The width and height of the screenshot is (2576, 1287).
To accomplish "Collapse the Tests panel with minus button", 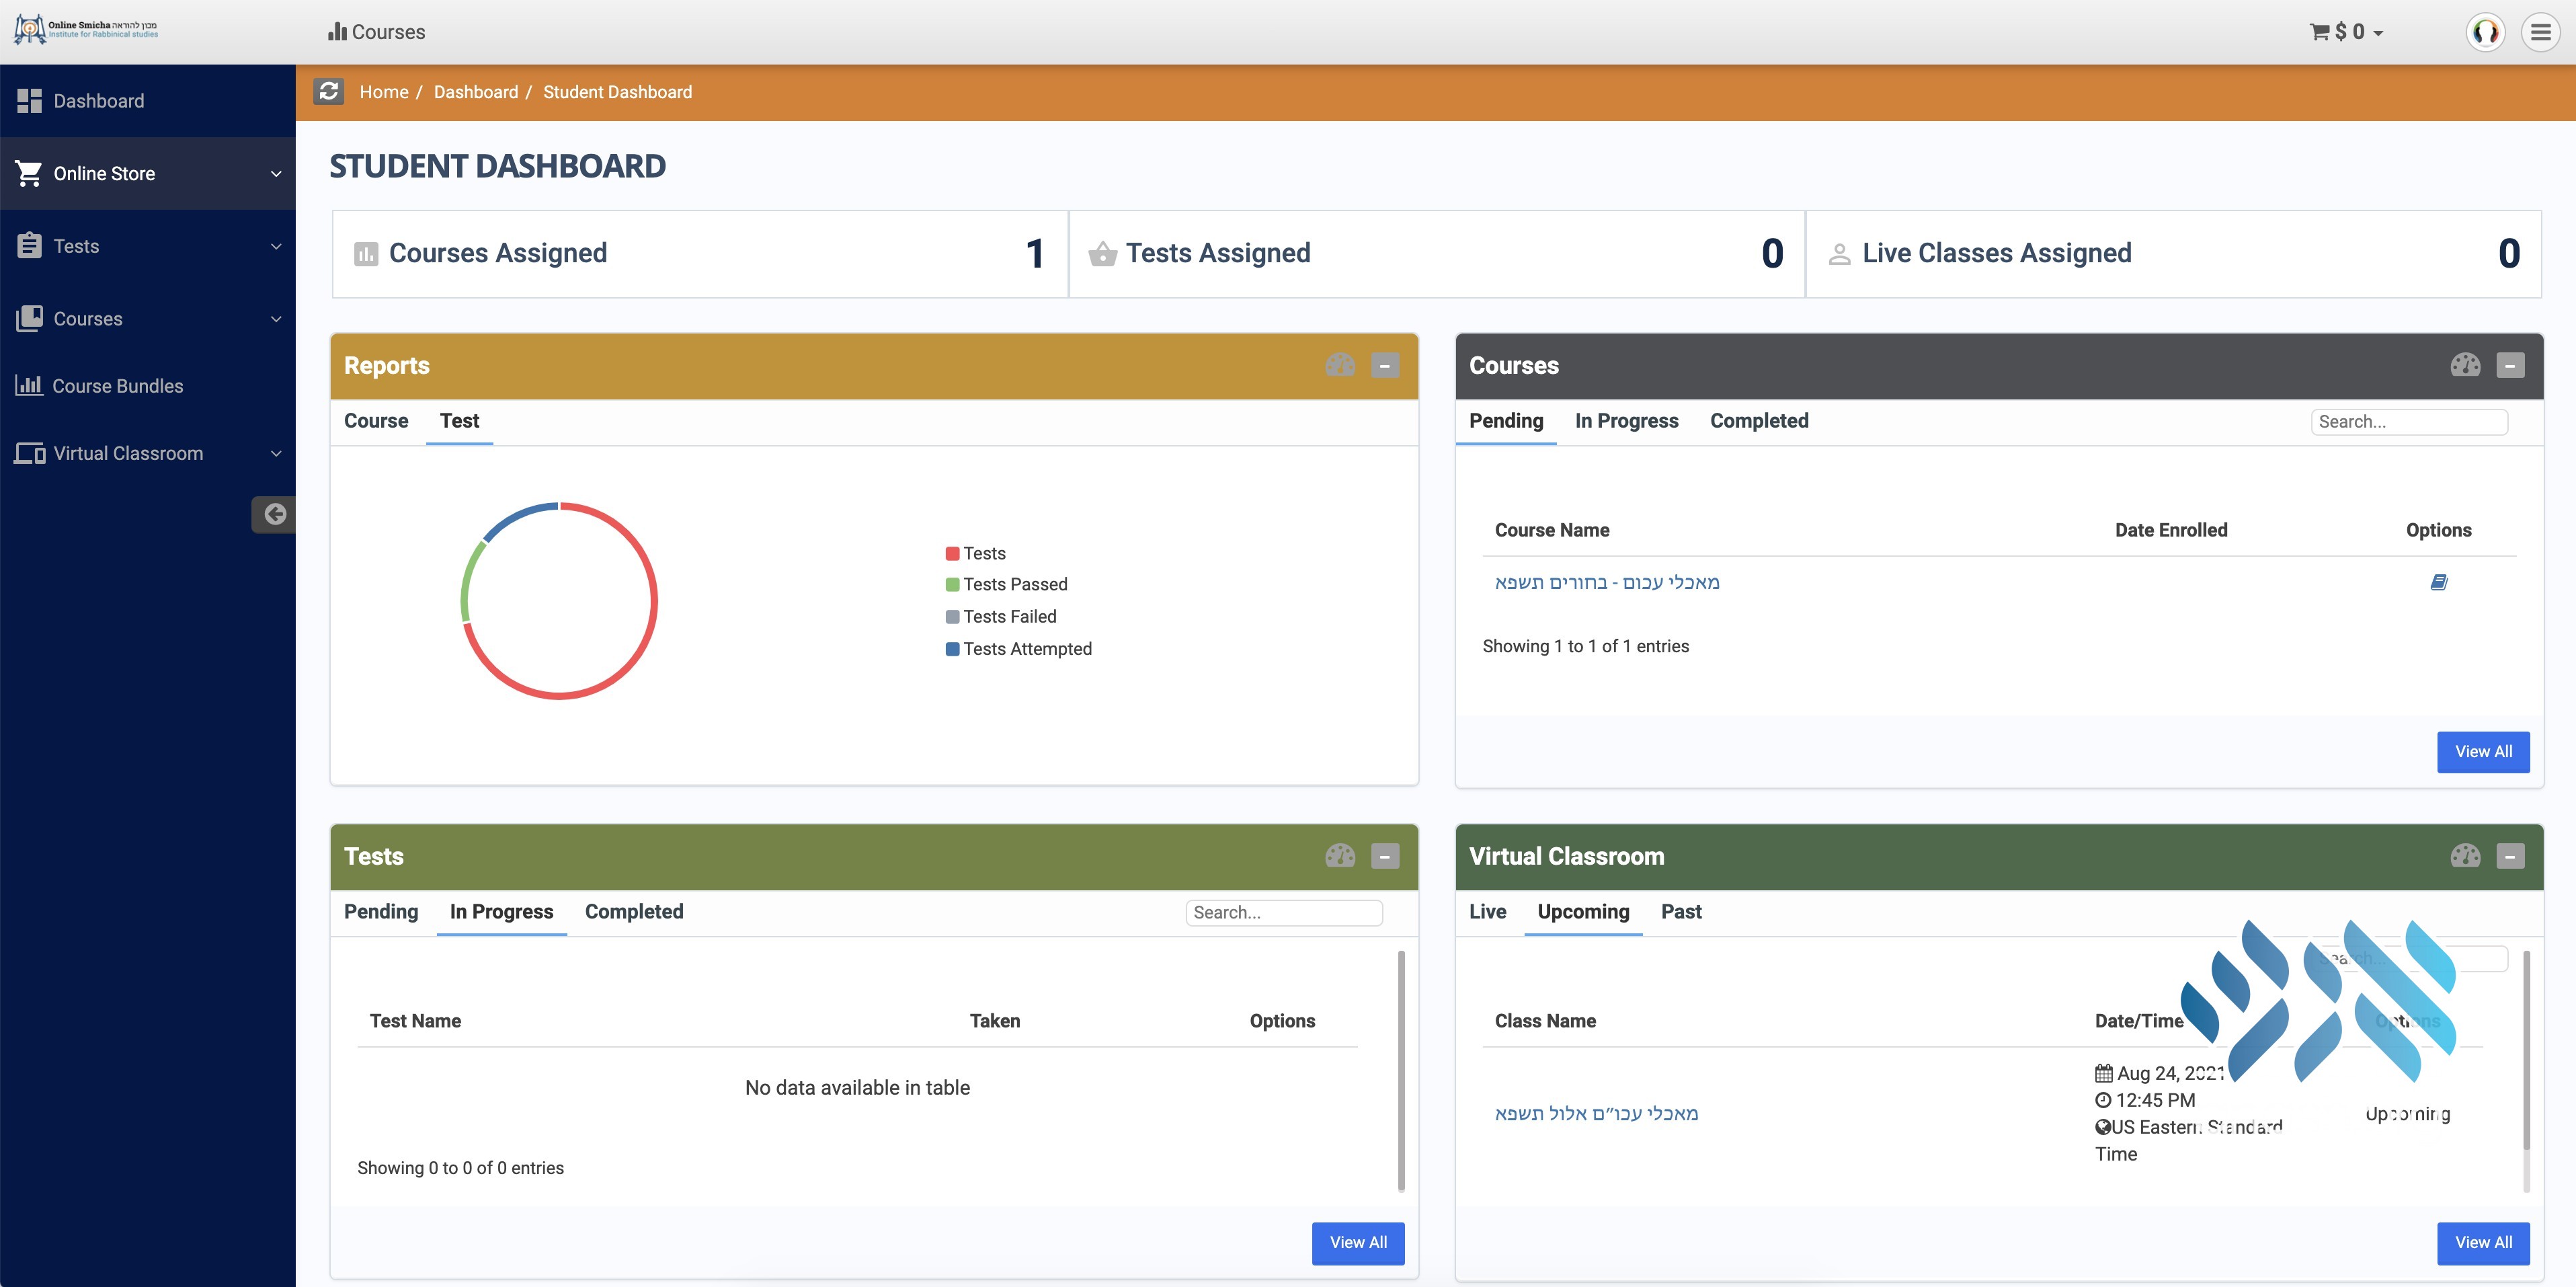I will tap(1385, 857).
